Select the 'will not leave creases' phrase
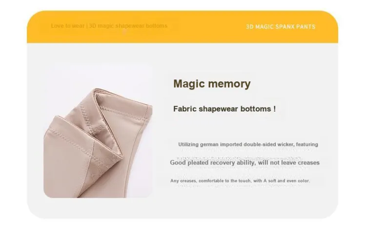Image resolution: width=366 pixels, height=241 pixels. (x=289, y=163)
